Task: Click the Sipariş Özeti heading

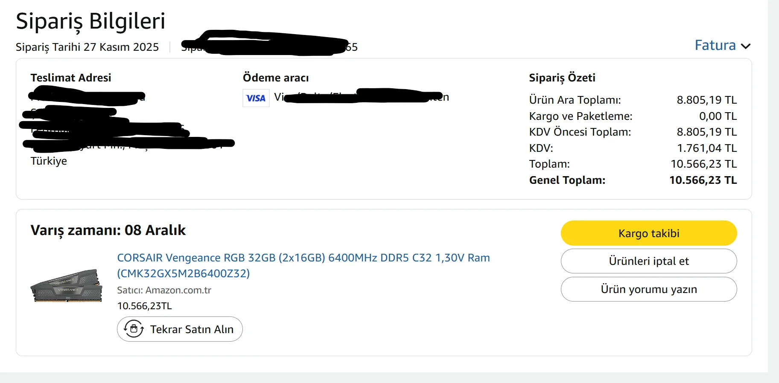Action: point(562,78)
